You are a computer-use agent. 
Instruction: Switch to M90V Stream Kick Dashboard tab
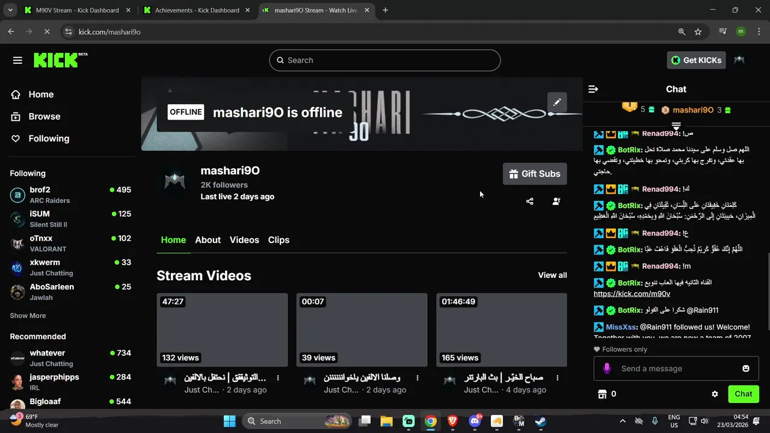(77, 10)
